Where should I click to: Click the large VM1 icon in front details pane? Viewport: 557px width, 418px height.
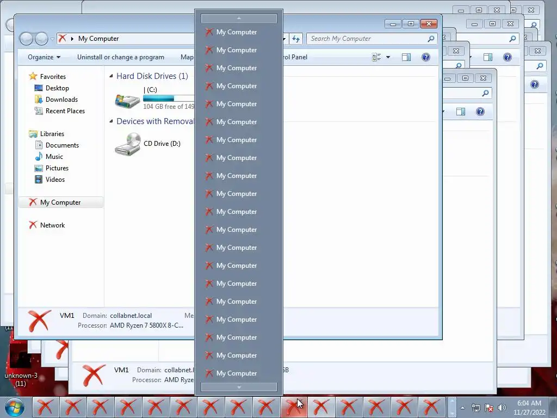(x=39, y=321)
